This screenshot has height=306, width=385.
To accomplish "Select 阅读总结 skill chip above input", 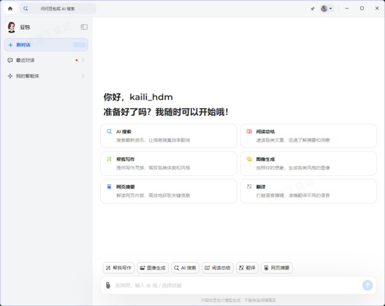I will [x=218, y=268].
